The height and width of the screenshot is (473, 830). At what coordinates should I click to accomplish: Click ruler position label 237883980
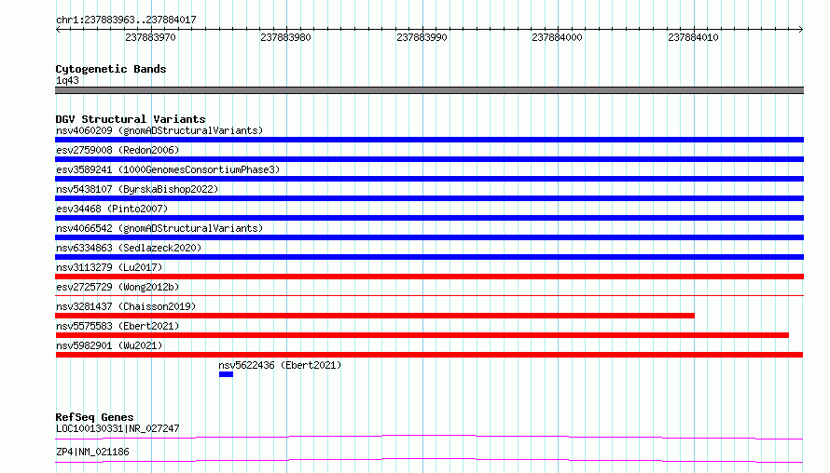click(x=286, y=37)
